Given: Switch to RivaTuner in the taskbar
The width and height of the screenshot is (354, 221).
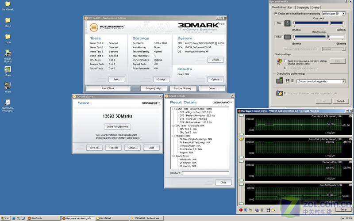Looking at the screenshot, I should point(43,218).
